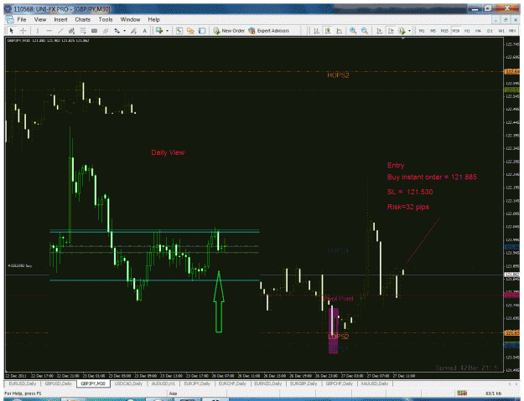Switch timeframe to M15
Image resolution: width=524 pixels, height=401 pixels.
(x=444, y=31)
